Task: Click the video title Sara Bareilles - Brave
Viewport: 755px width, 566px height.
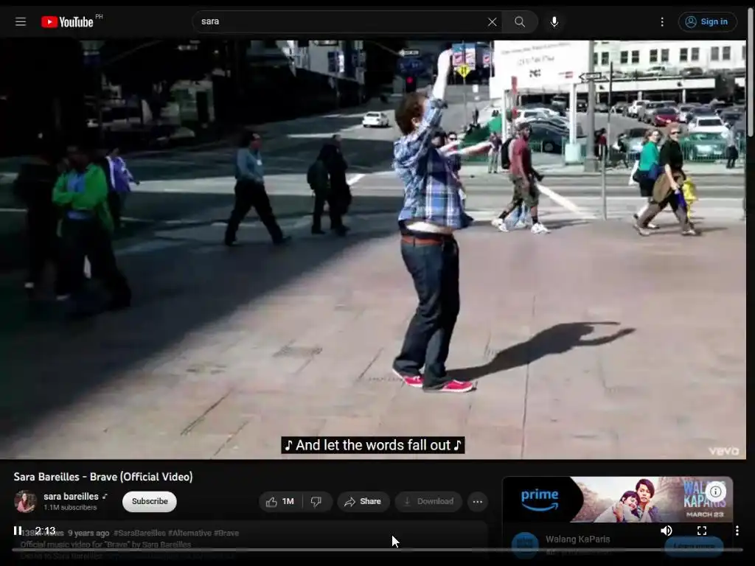Action: tap(103, 477)
